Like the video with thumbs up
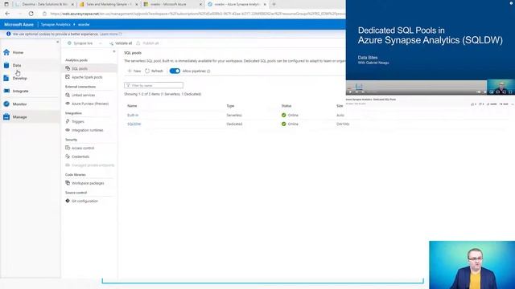The height and width of the screenshot is (289, 515). click(x=473, y=104)
